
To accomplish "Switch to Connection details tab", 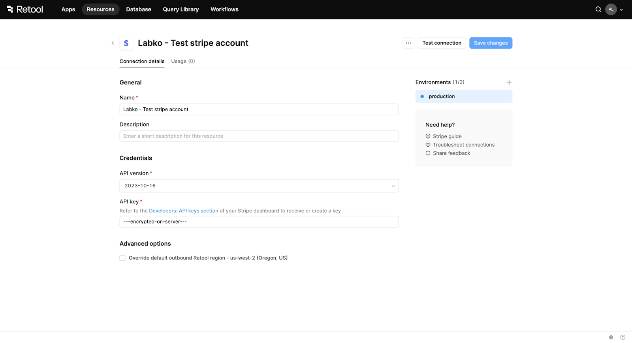I will (142, 62).
